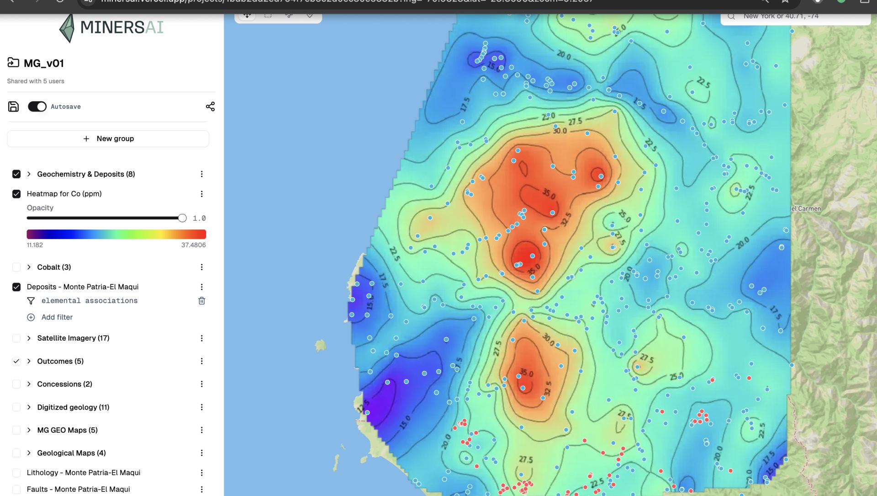Open the elemental associations filter
The height and width of the screenshot is (496, 877).
pyautogui.click(x=90, y=301)
